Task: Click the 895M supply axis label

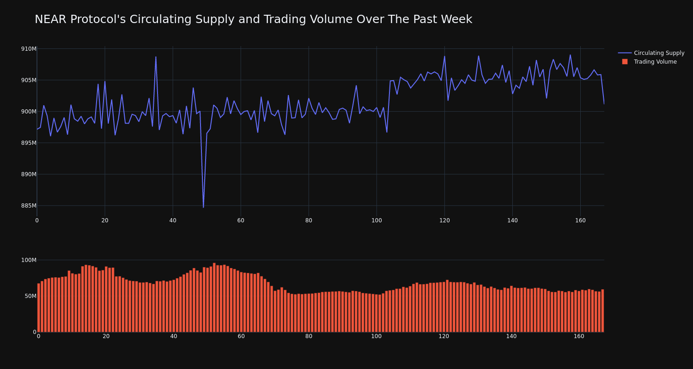Action: (29, 143)
